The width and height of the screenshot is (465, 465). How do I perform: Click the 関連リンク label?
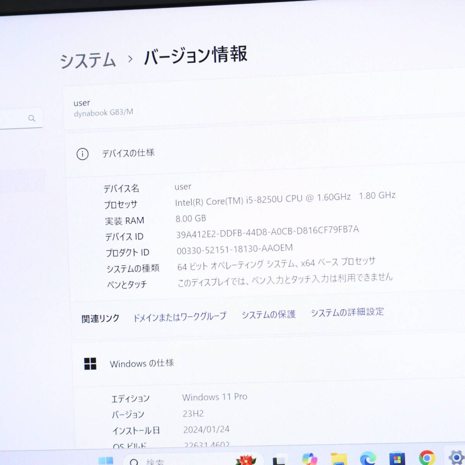pos(100,319)
